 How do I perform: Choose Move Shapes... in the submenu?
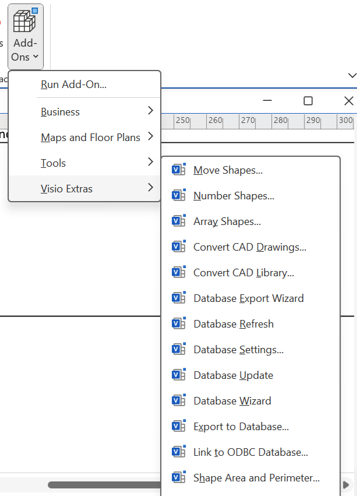coord(251,170)
